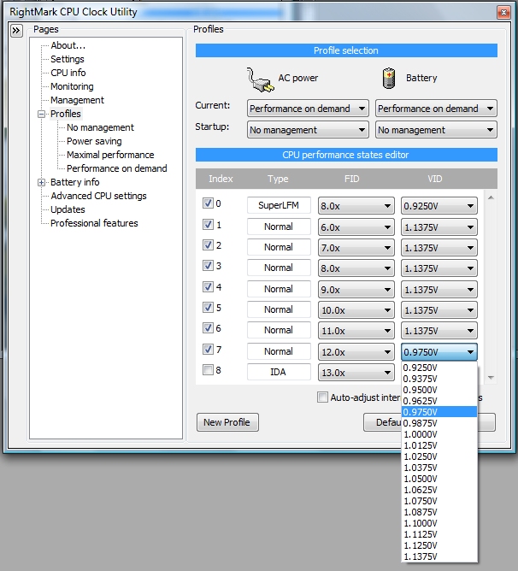Open the Monitoring page
This screenshot has height=571, width=518.
(72, 86)
